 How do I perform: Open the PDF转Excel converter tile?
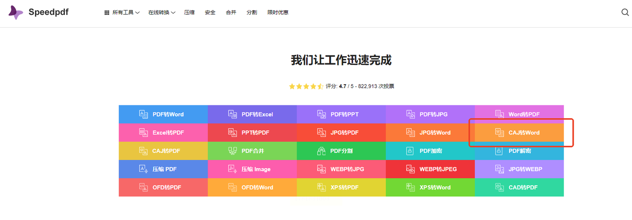click(252, 114)
